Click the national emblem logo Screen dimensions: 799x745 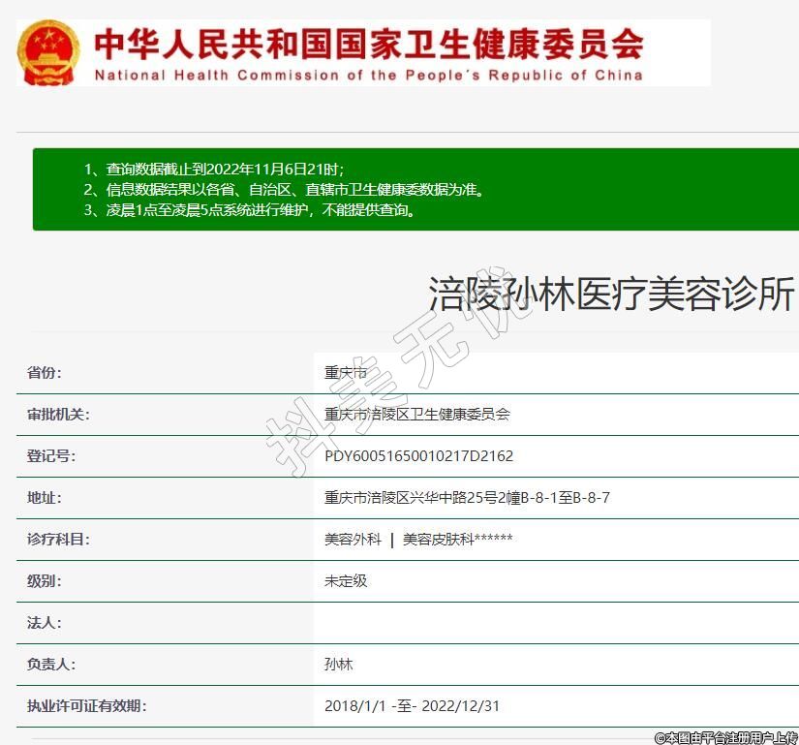(x=49, y=51)
